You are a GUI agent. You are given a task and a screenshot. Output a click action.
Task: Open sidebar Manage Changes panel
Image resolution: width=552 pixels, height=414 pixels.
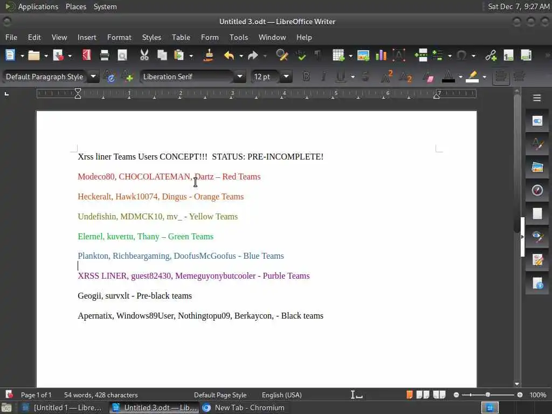pos(537,260)
